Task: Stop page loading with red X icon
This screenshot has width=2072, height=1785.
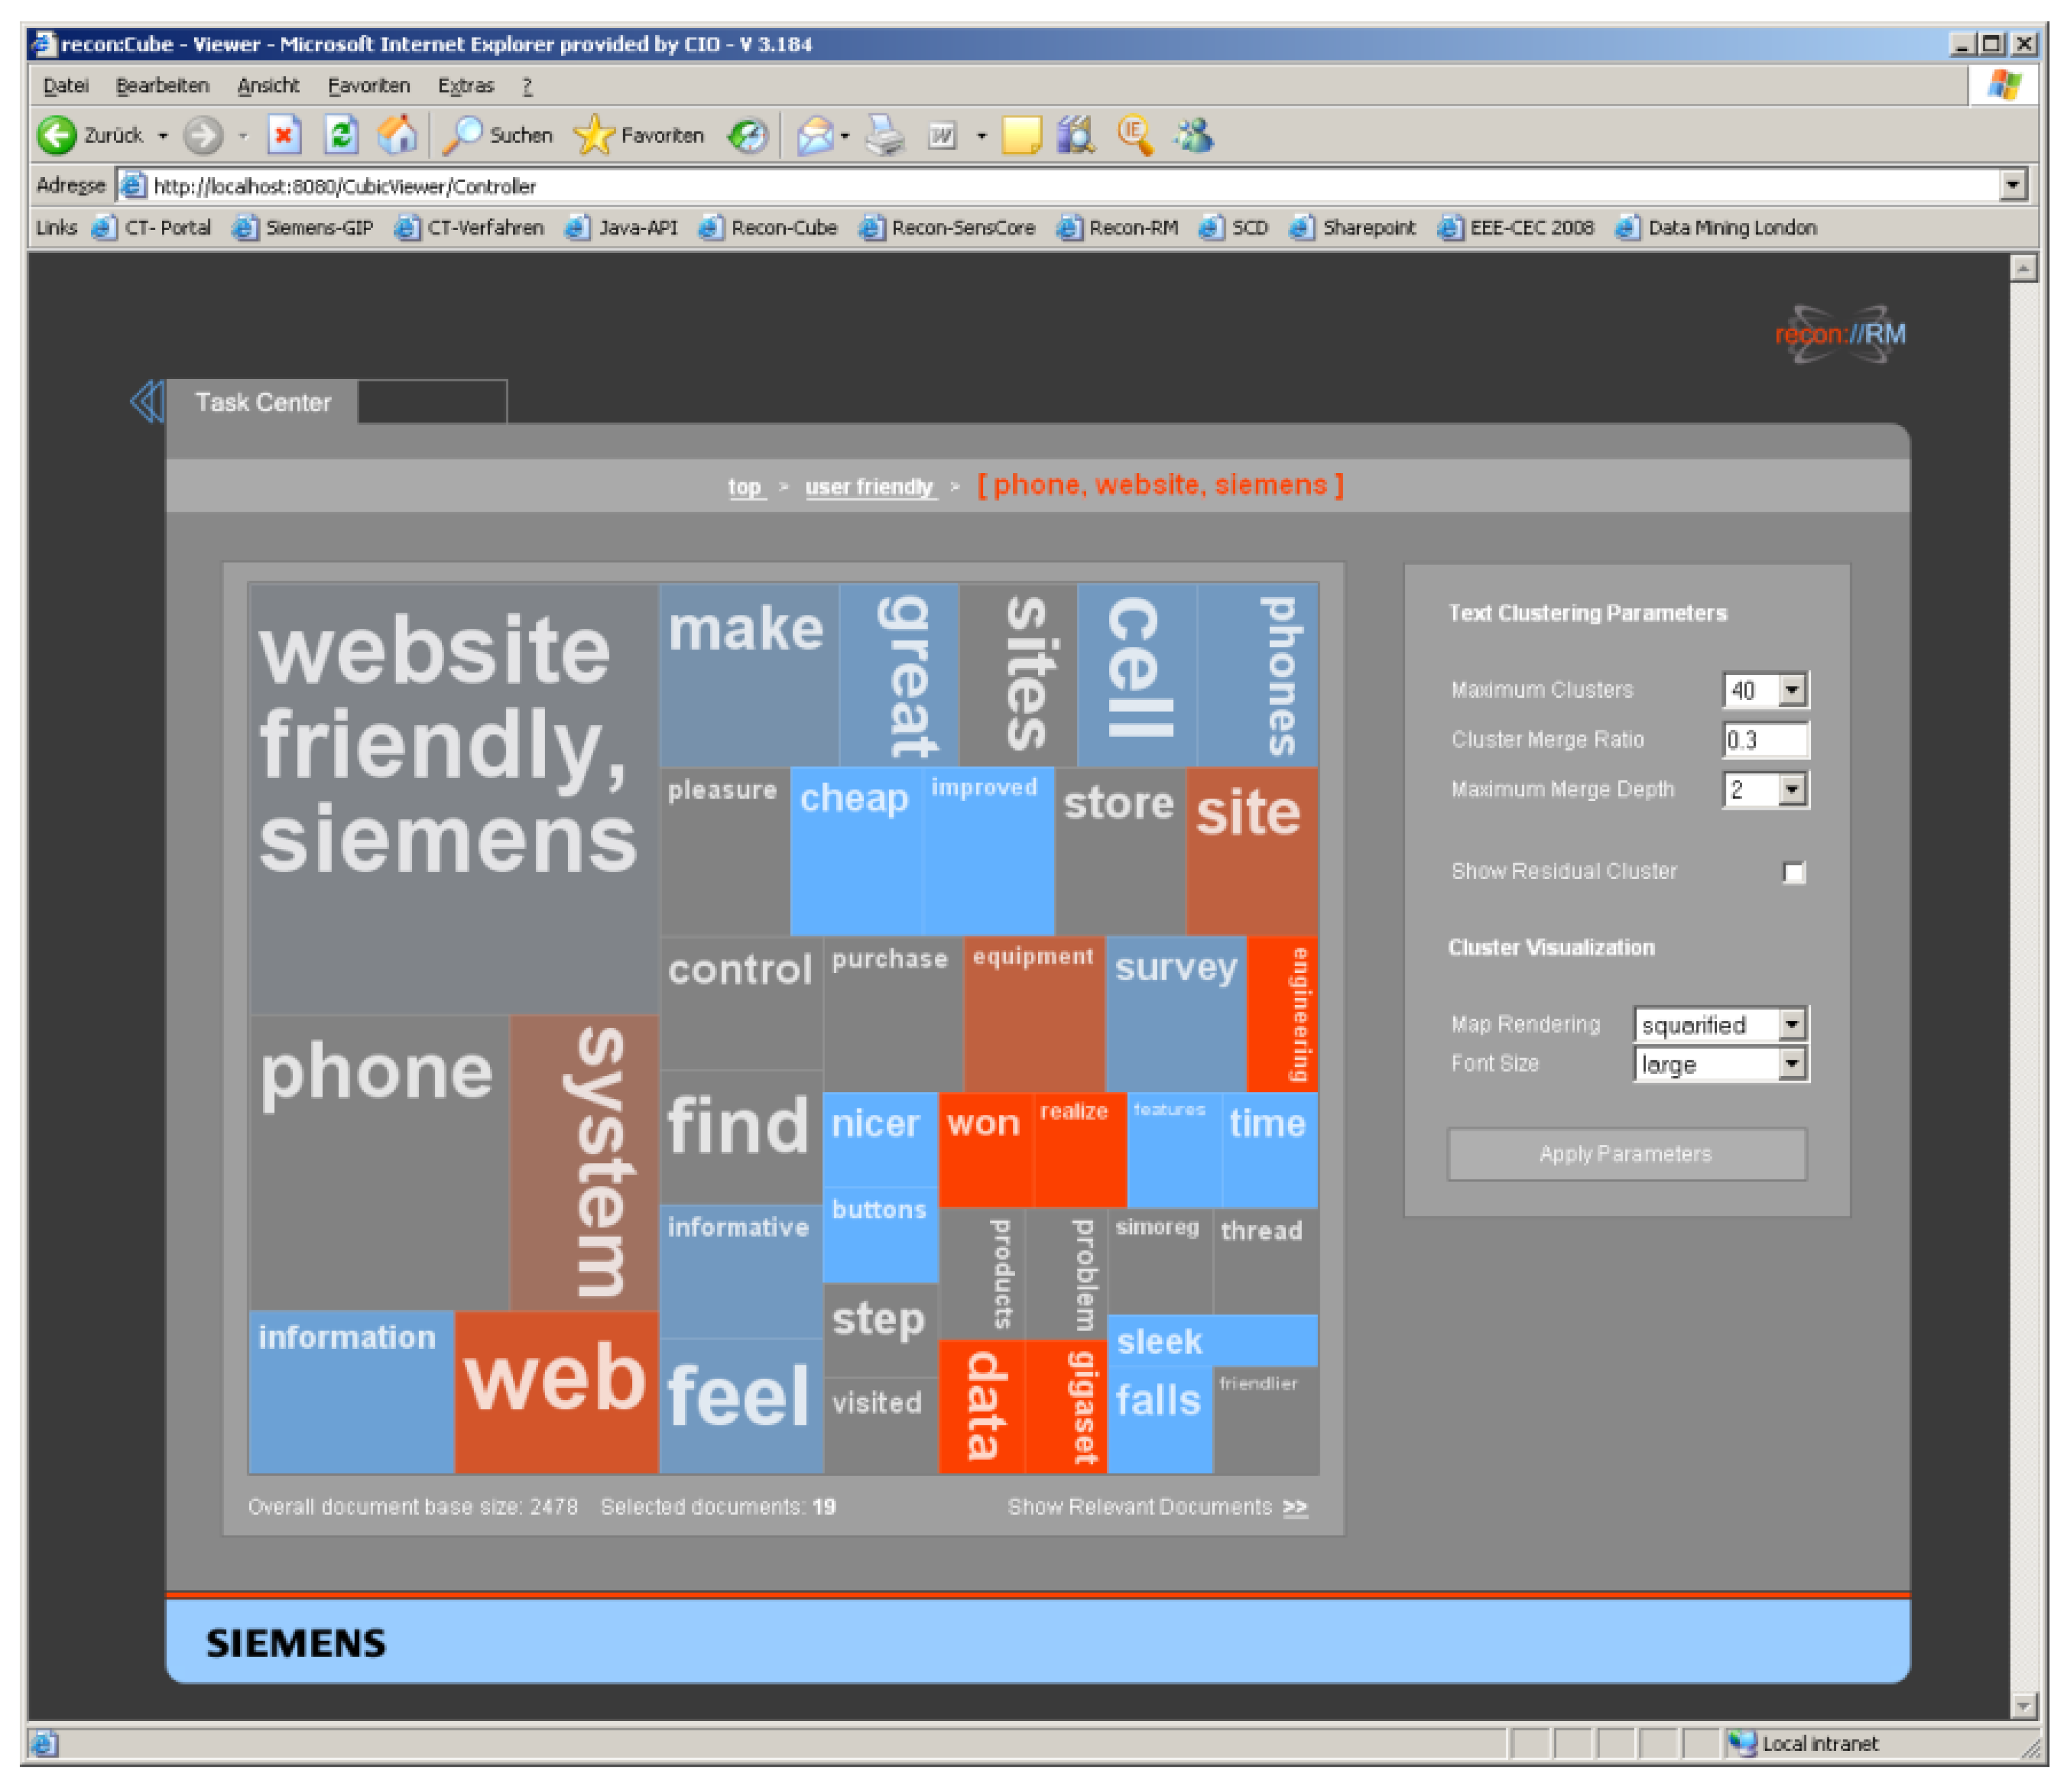Action: click(285, 135)
